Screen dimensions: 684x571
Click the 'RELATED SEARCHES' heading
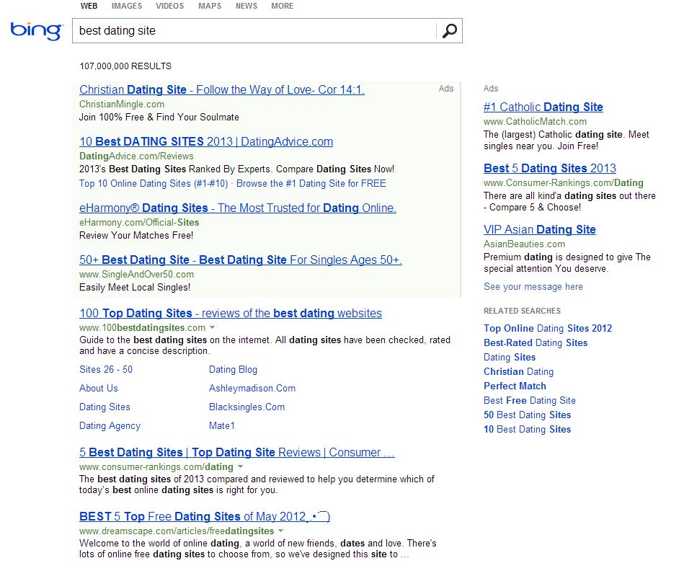522,311
